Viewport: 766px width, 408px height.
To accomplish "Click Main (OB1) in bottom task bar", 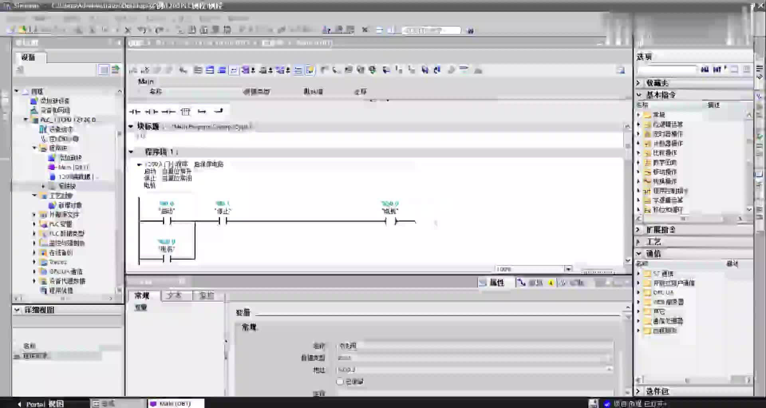I will [176, 404].
